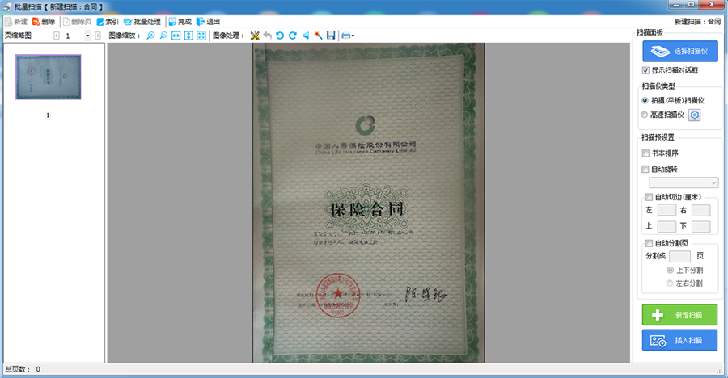Viewport: 728px width, 378px height.
Task: Click the 选择扫描仪 button
Action: point(680,51)
